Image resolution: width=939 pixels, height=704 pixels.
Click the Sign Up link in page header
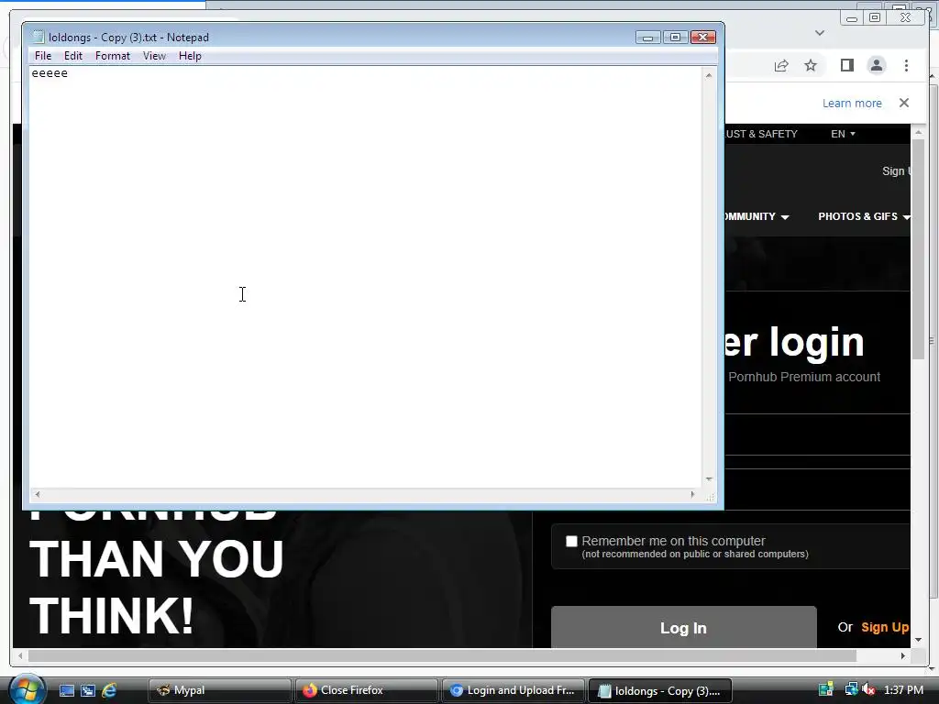pos(896,171)
